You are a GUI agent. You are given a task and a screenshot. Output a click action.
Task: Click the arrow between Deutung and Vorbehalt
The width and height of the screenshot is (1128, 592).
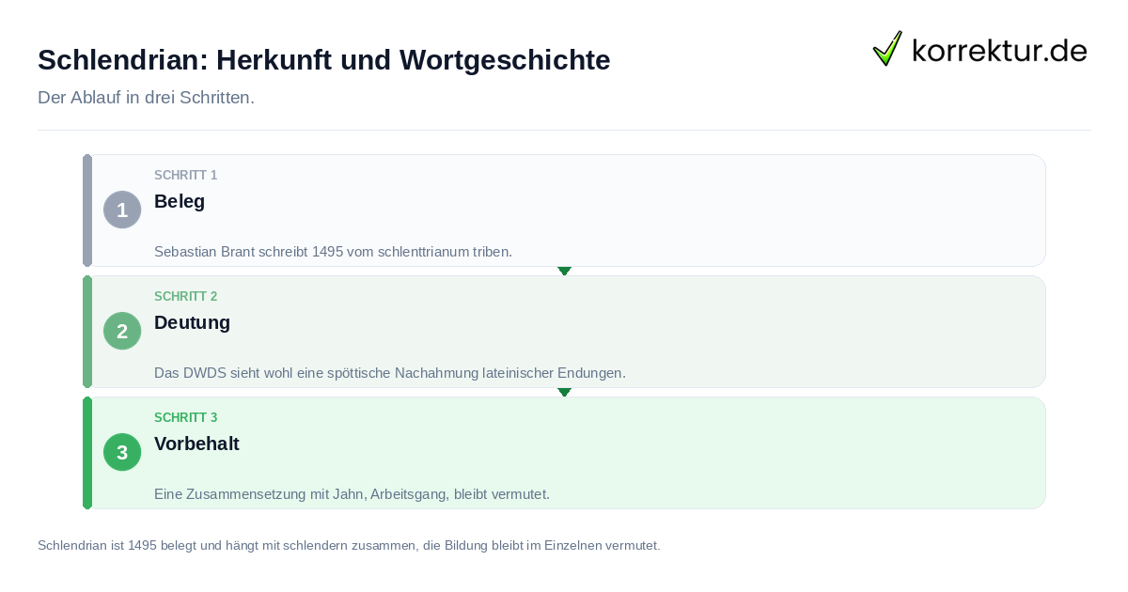(564, 392)
